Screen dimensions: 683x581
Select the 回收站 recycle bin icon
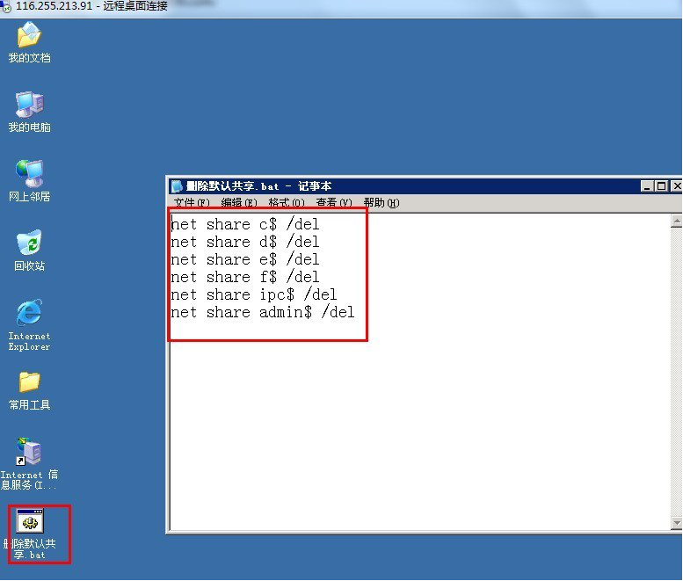(29, 243)
